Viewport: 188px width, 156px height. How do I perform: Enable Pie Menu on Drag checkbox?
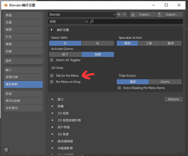click(x=52, y=82)
